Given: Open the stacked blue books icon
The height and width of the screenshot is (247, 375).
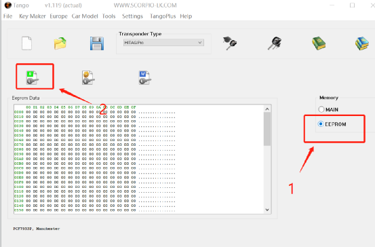Looking at the screenshot, I should pos(362,43).
